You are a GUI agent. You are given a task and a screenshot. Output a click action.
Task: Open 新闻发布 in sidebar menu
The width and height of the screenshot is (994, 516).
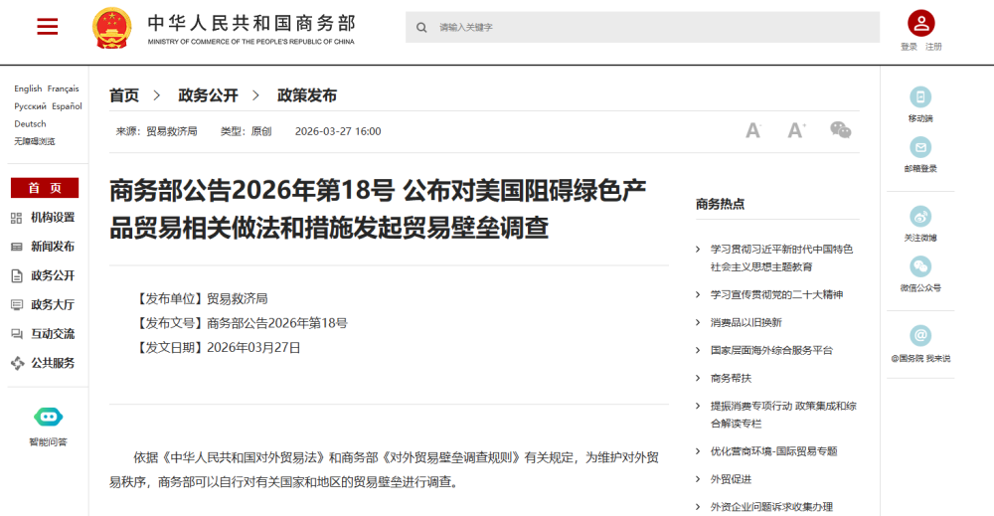(x=52, y=247)
